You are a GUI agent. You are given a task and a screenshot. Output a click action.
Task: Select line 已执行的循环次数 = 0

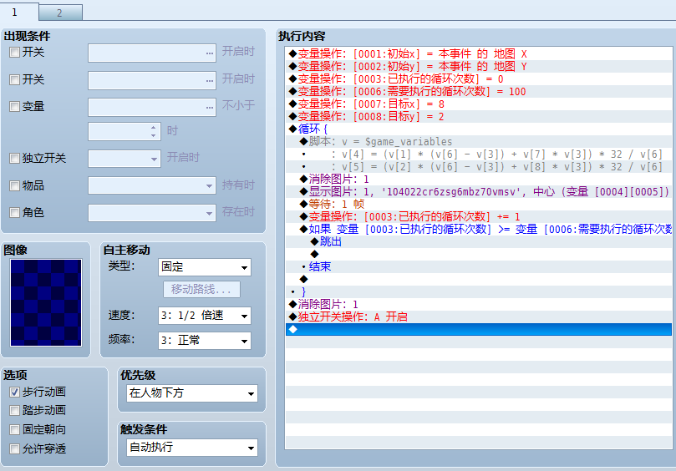(x=479, y=78)
